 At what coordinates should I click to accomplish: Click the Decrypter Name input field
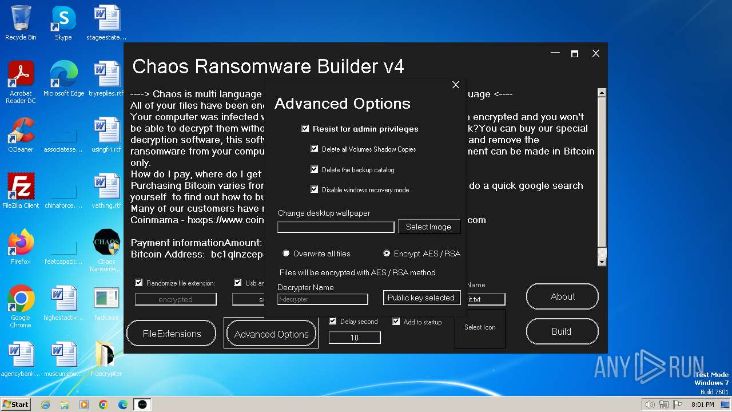(x=323, y=299)
